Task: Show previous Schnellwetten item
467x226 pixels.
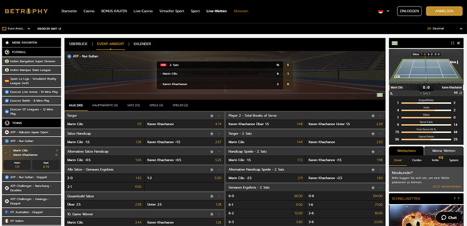Action: (454, 198)
